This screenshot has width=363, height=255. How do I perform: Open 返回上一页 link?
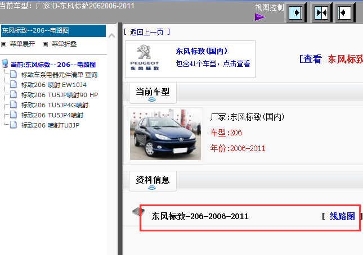pos(147,32)
